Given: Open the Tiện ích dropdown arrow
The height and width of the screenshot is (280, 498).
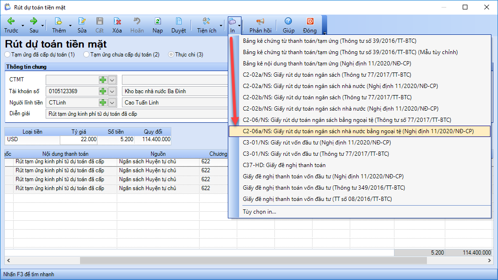Looking at the screenshot, I should click(x=221, y=25).
